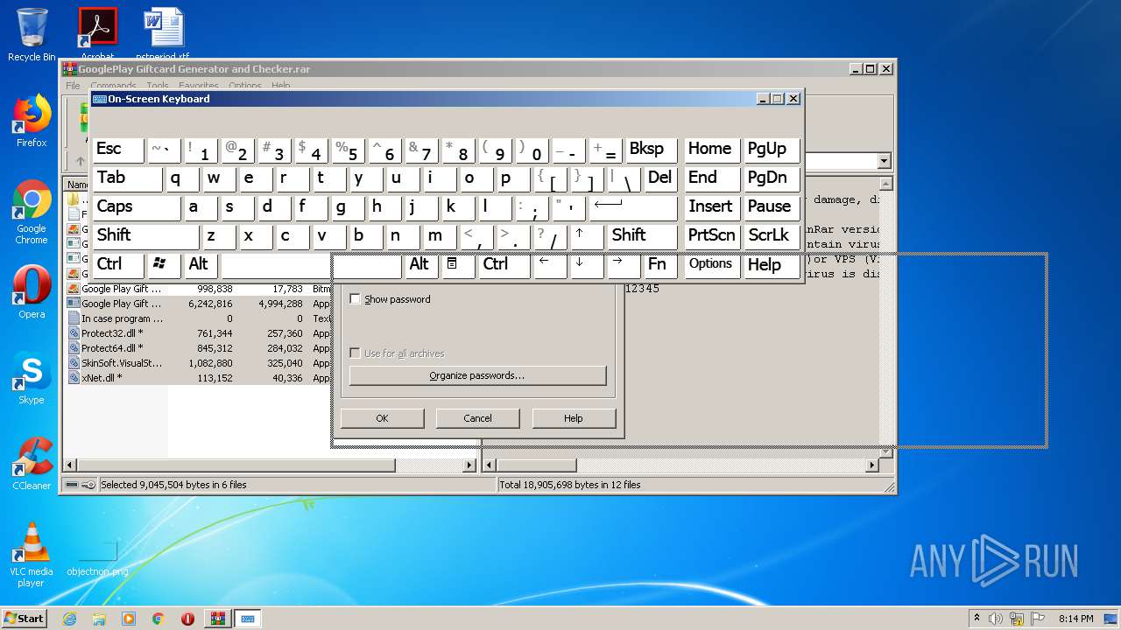
Task: Click Cancel in password dialog
Action: pyautogui.click(x=477, y=418)
